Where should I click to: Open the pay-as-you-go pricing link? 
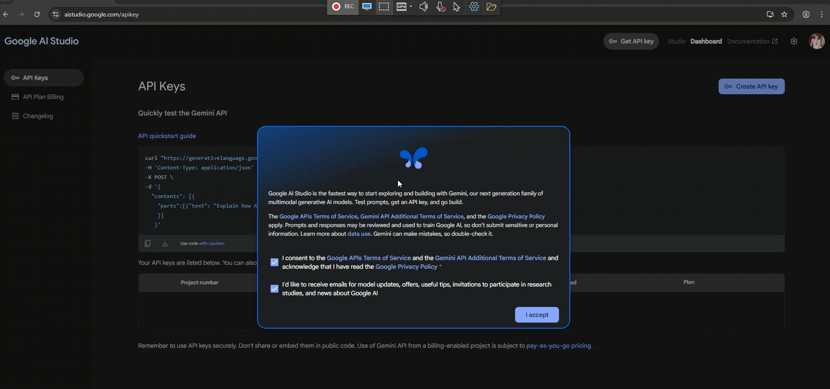pyautogui.click(x=559, y=346)
